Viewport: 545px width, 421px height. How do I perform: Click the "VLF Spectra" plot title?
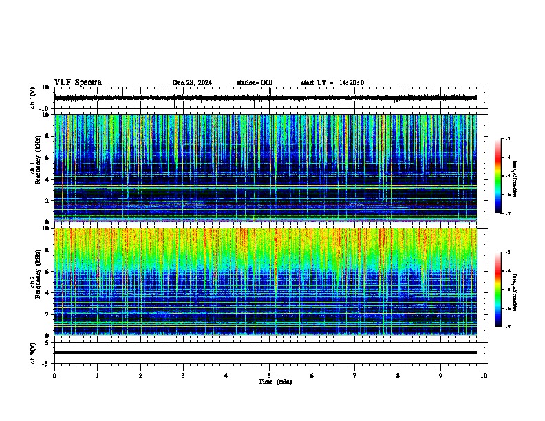pyautogui.click(x=78, y=83)
